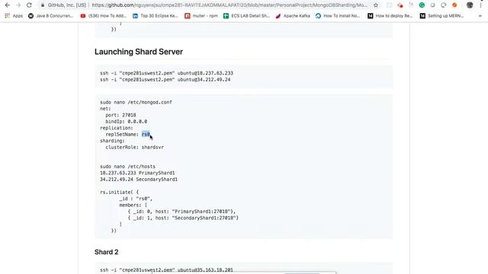488x274 pixels.
Task: Click the rs.initiate( { line
Action: (x=119, y=193)
